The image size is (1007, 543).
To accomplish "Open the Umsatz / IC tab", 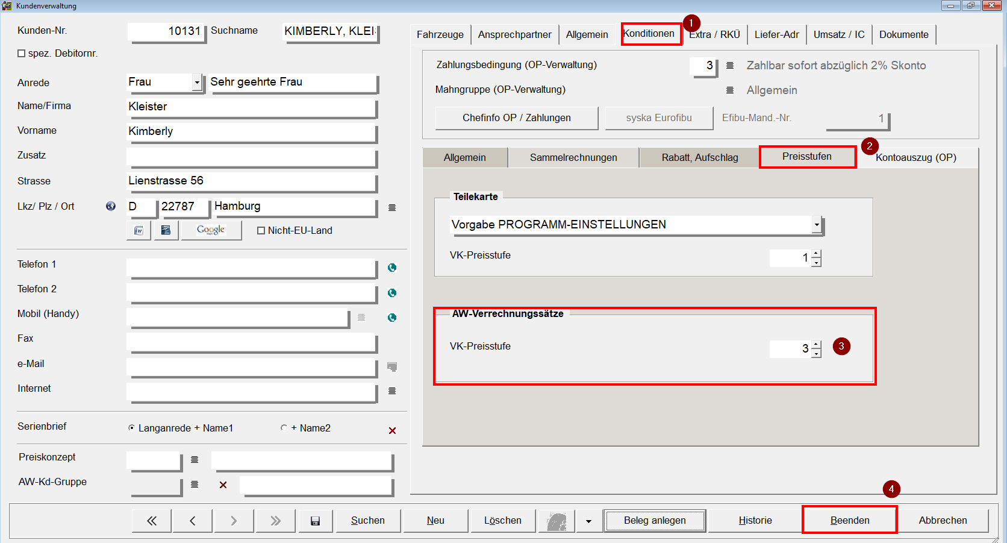I will point(839,34).
